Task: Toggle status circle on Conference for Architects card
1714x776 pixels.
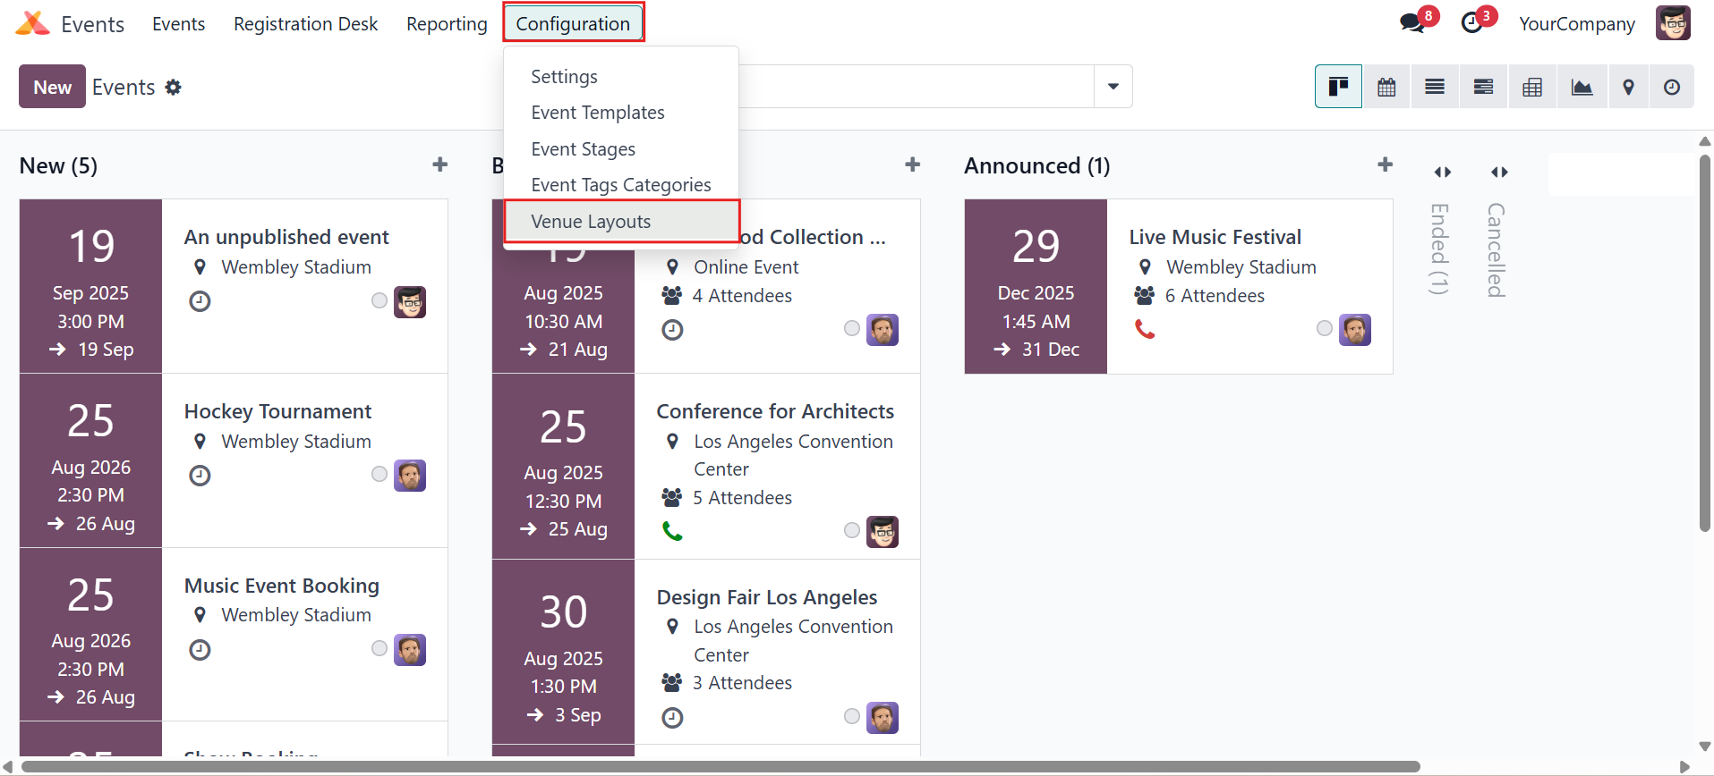Action: coord(852,530)
